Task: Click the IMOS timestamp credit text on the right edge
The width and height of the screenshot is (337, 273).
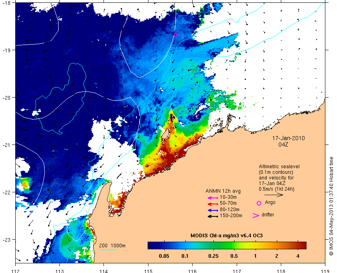Action: click(x=331, y=206)
